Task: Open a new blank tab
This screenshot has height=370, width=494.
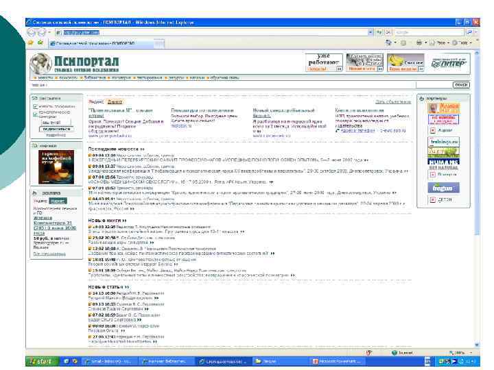Action: click(159, 44)
